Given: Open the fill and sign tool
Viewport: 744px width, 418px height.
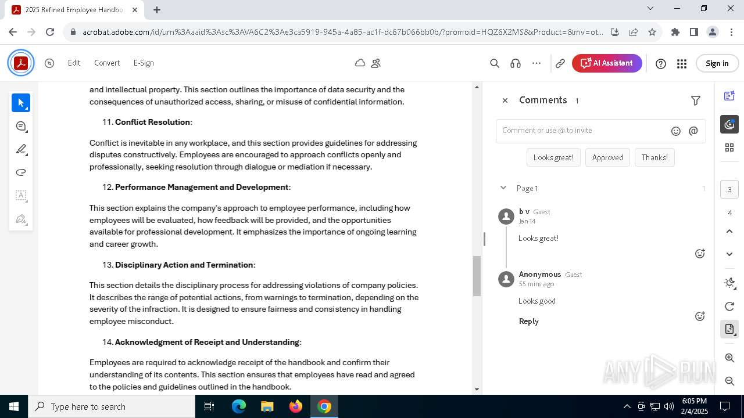Looking at the screenshot, I should (x=21, y=219).
